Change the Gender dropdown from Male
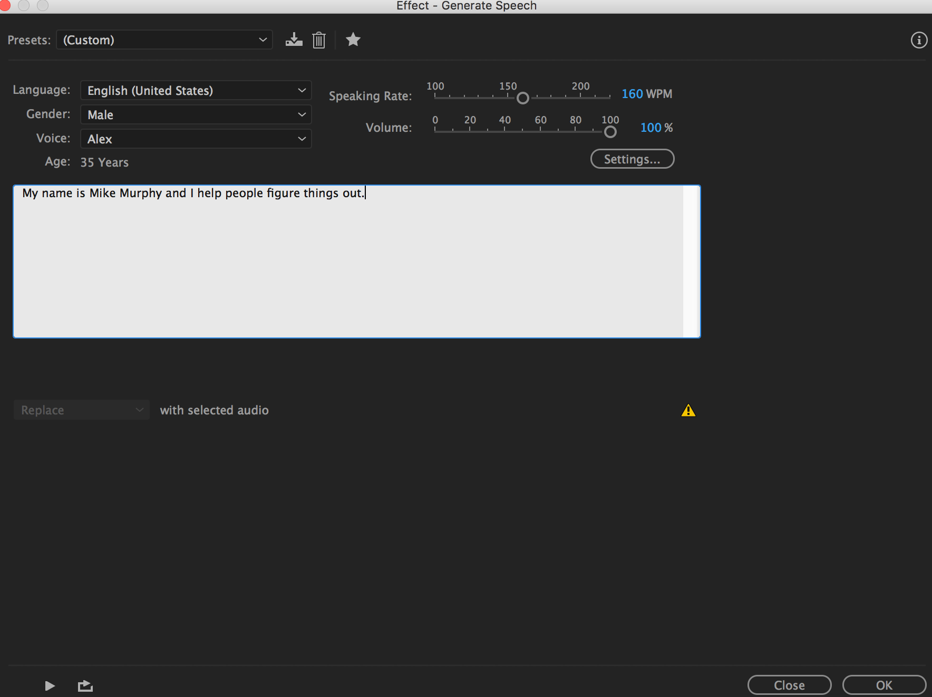Image resolution: width=932 pixels, height=697 pixels. (x=196, y=114)
